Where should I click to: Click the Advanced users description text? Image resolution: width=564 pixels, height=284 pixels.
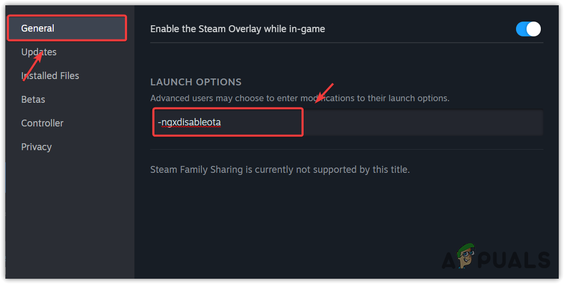tap(299, 98)
